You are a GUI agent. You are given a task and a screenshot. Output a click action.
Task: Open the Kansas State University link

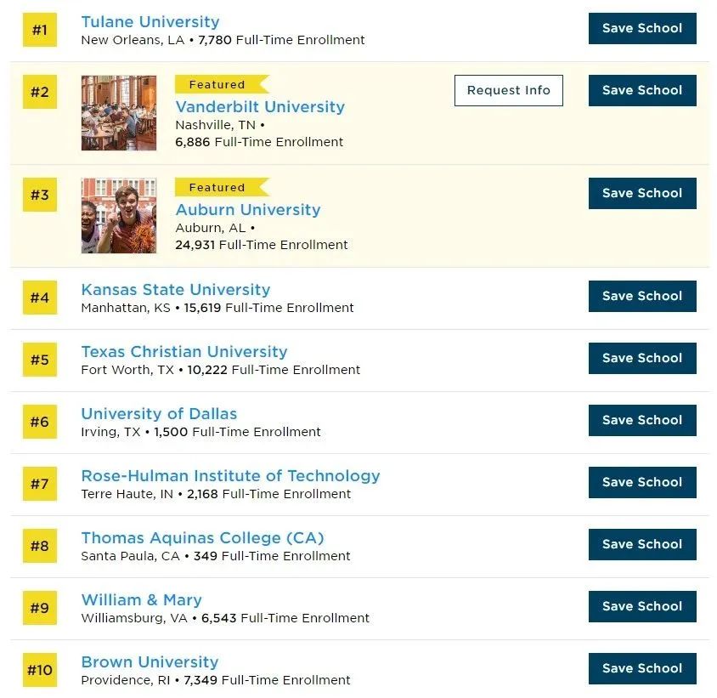click(176, 290)
